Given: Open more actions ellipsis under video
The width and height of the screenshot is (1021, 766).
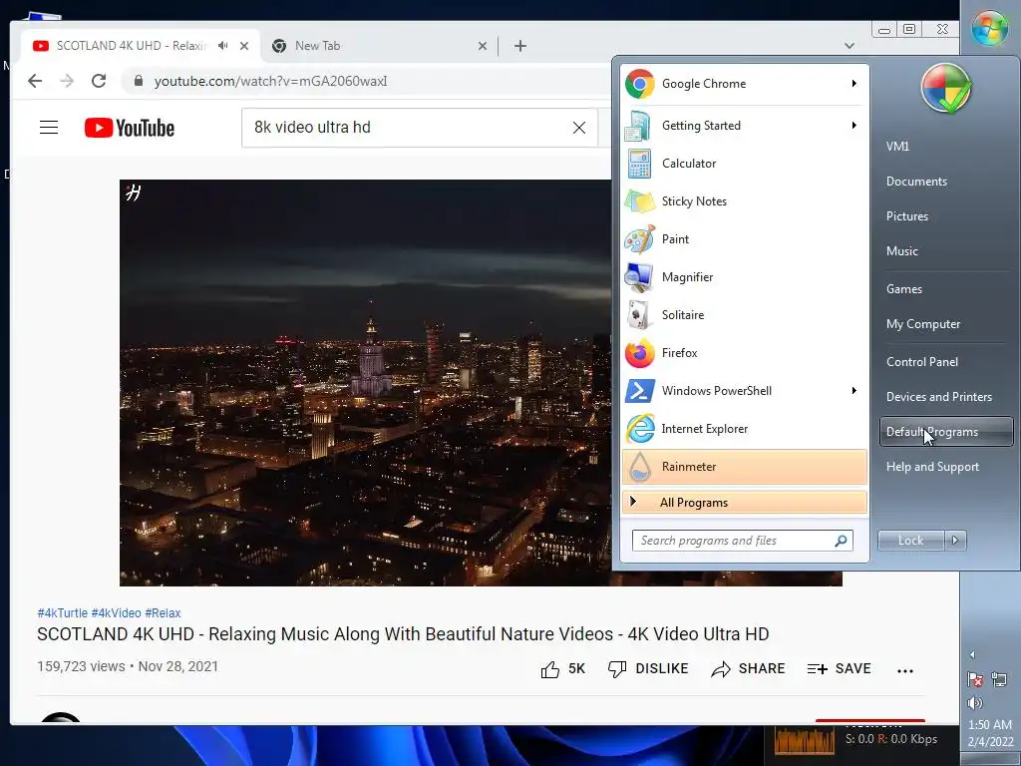Looking at the screenshot, I should tap(905, 669).
